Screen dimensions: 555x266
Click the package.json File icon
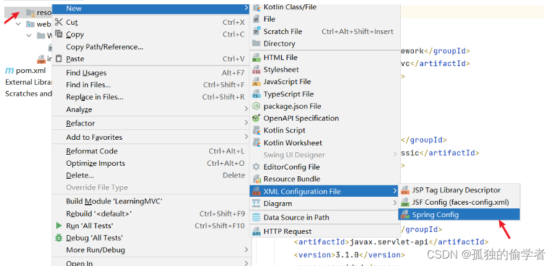coord(256,106)
